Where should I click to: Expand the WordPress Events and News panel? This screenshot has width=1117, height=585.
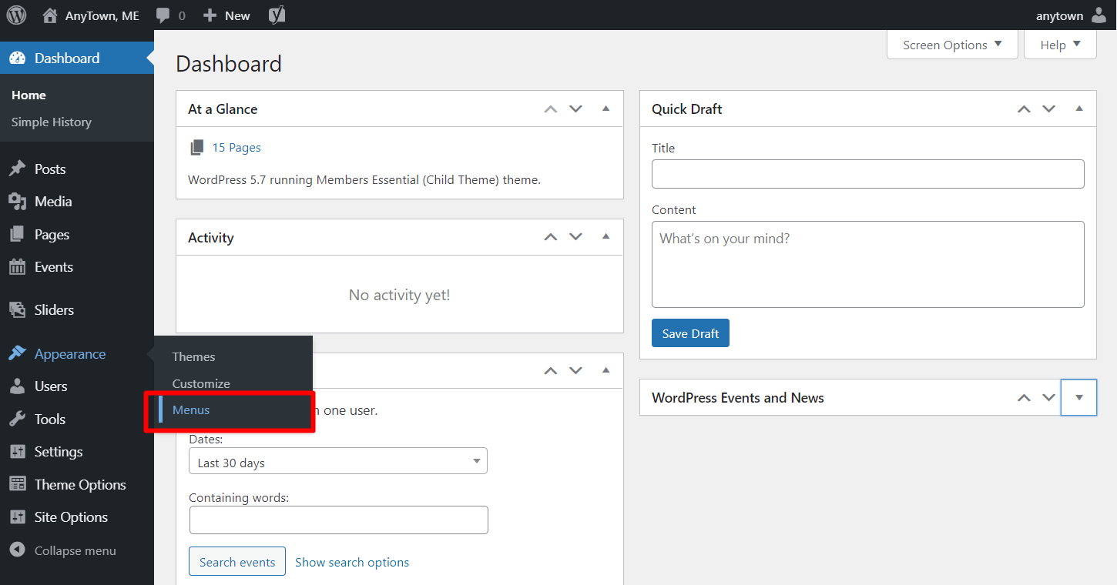[1079, 398]
